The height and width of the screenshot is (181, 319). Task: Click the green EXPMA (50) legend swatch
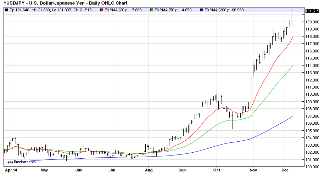[x=152, y=10]
